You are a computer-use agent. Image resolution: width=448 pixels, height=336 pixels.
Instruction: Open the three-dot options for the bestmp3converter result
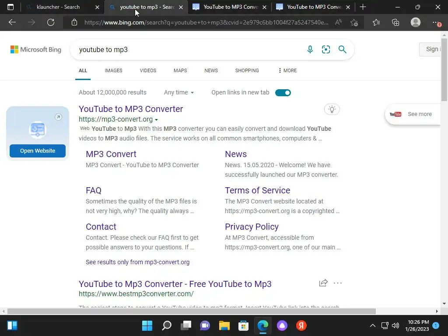(x=338, y=283)
